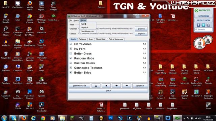Click the wide Patch button
This screenshot has height=121, width=216.
coord(108,90)
